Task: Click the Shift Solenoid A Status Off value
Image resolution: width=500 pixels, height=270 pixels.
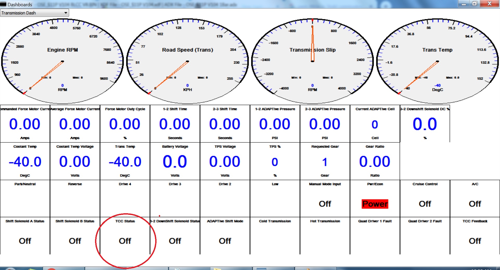Action: 25,241
